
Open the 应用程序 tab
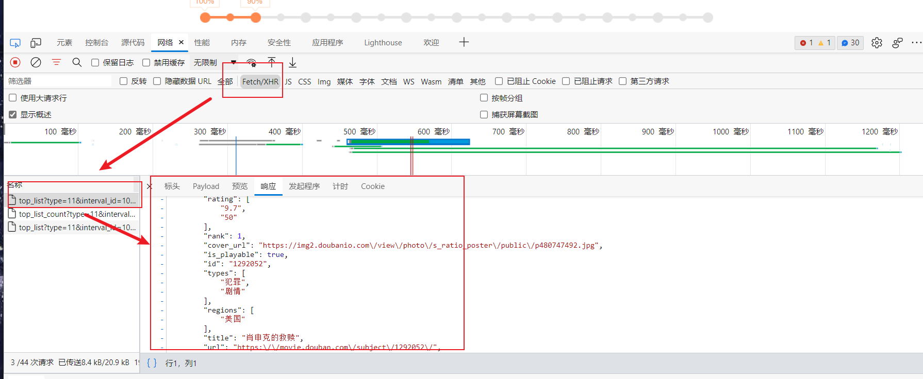(x=327, y=43)
